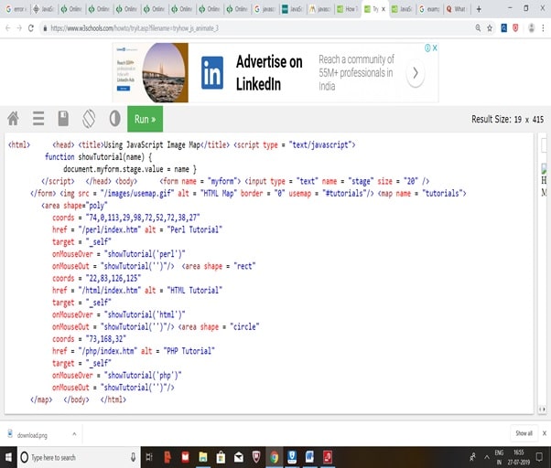Open Mail app from taskbar
This screenshot has height=468, width=551.
[x=239, y=457]
